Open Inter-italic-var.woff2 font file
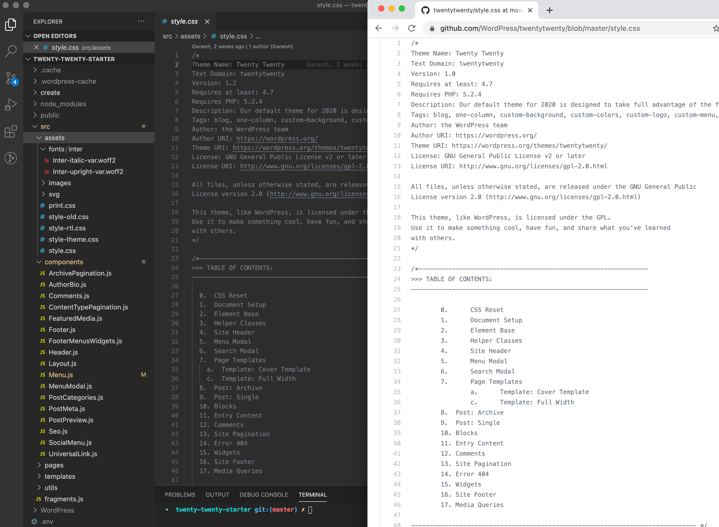 pos(84,160)
